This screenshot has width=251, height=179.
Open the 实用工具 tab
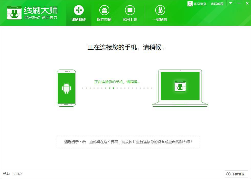[130, 13]
